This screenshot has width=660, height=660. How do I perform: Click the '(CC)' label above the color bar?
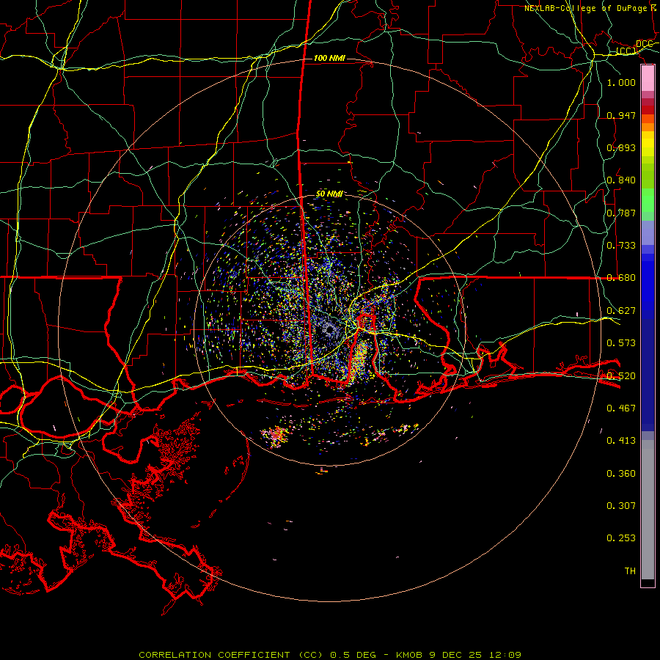coord(626,51)
